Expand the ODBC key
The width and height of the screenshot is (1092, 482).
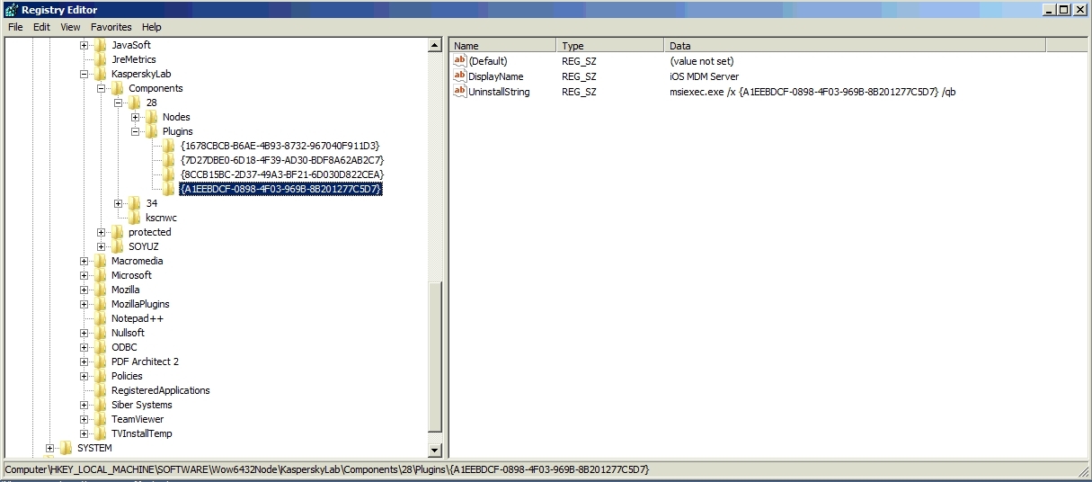coord(84,347)
